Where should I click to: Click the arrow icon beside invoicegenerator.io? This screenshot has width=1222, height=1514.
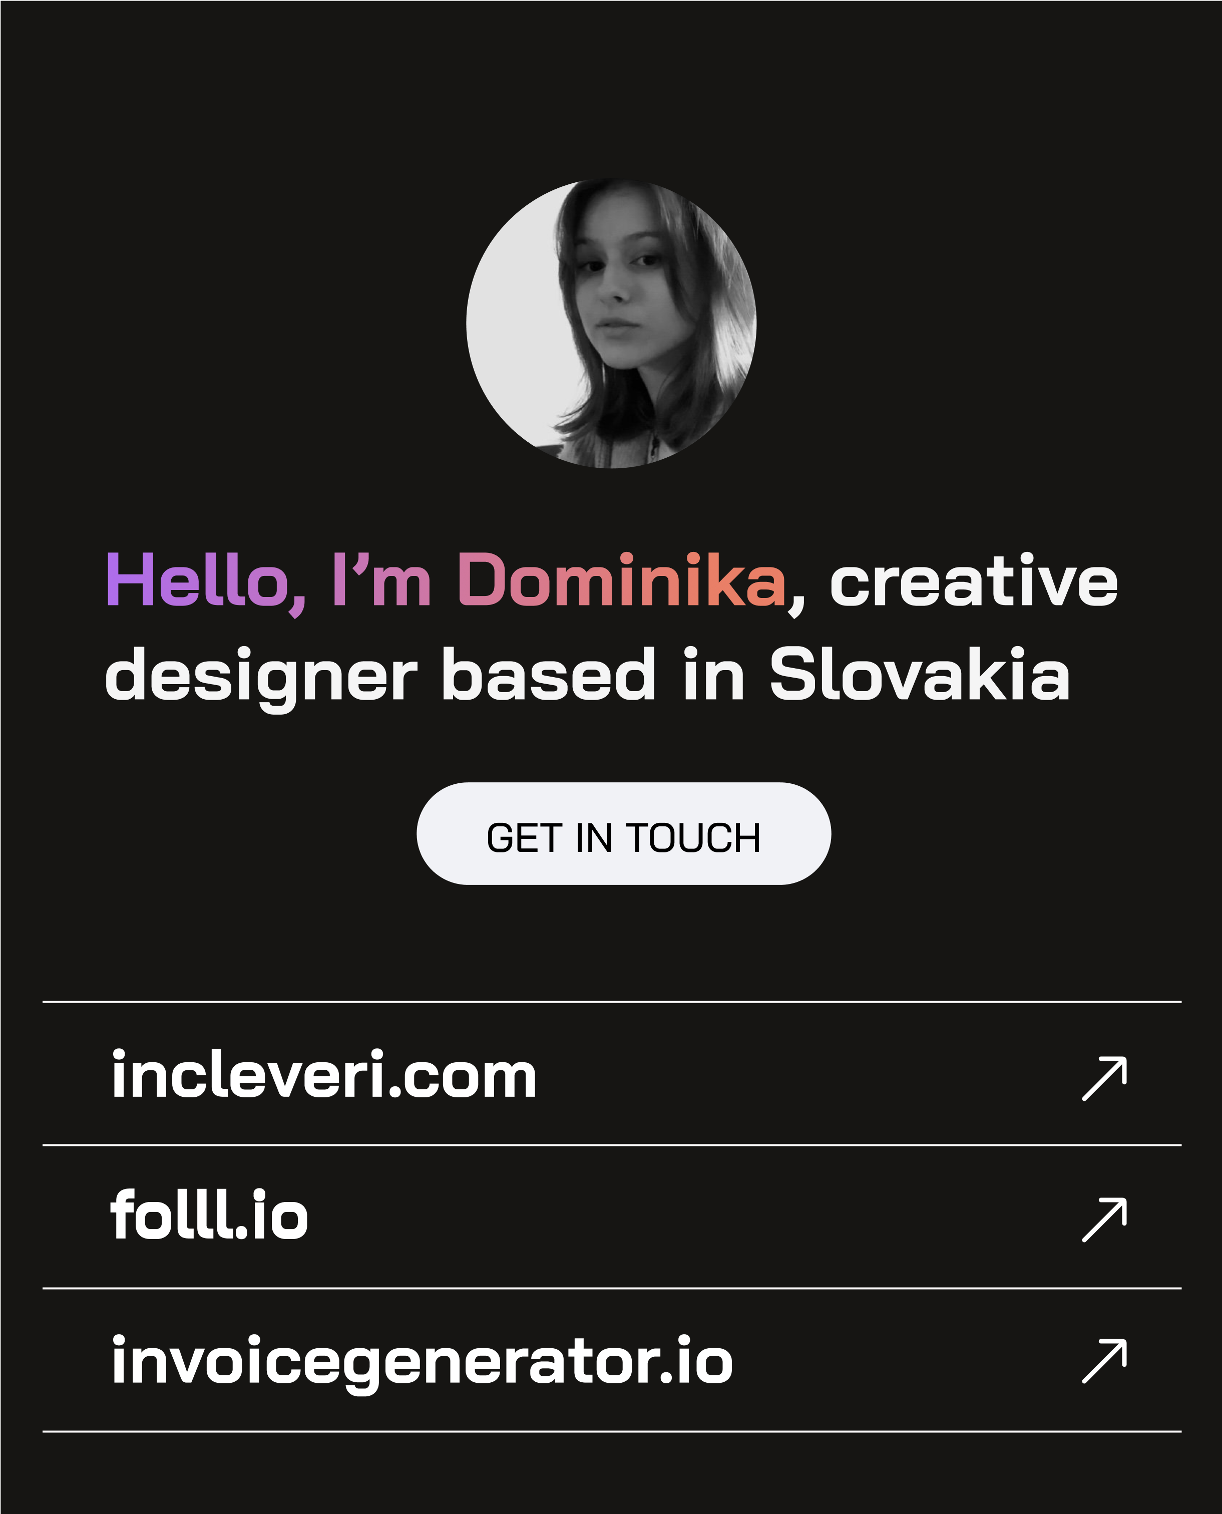1104,1361
